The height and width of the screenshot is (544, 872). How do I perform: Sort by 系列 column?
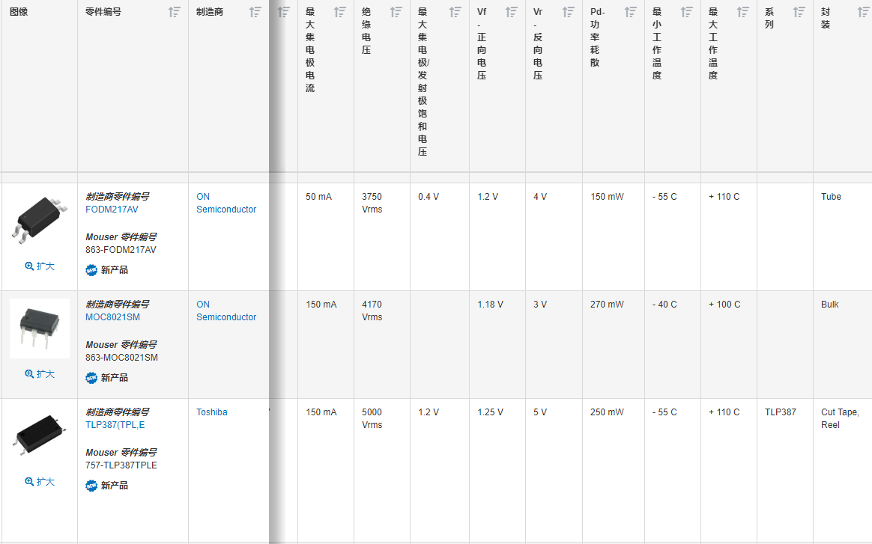[x=799, y=12]
